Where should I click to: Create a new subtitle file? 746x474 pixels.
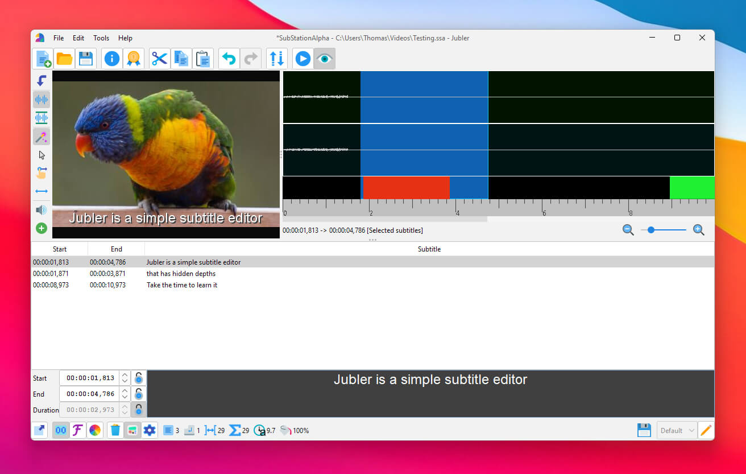43,59
